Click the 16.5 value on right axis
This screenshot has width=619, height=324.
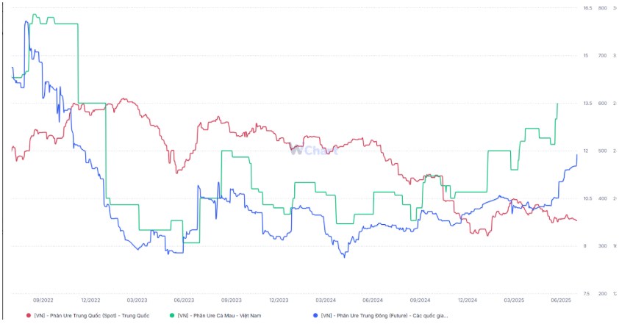click(x=587, y=8)
